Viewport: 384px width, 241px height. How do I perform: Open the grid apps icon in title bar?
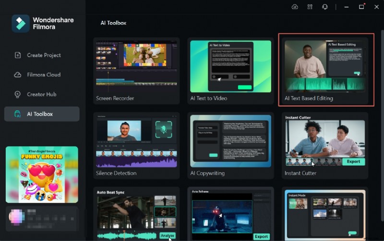(310, 7)
